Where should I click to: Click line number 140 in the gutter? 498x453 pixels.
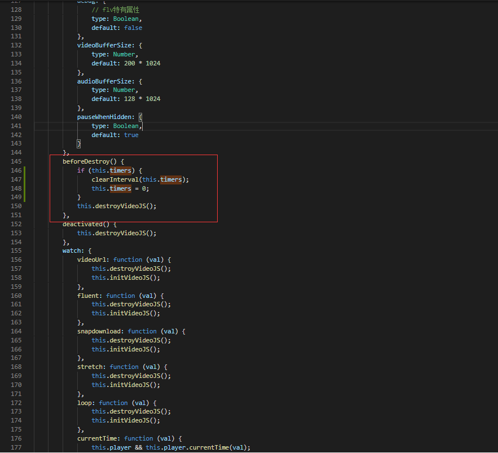[x=16, y=117]
